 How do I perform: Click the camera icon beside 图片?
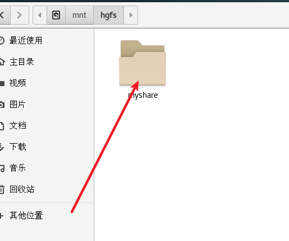(x=2, y=105)
